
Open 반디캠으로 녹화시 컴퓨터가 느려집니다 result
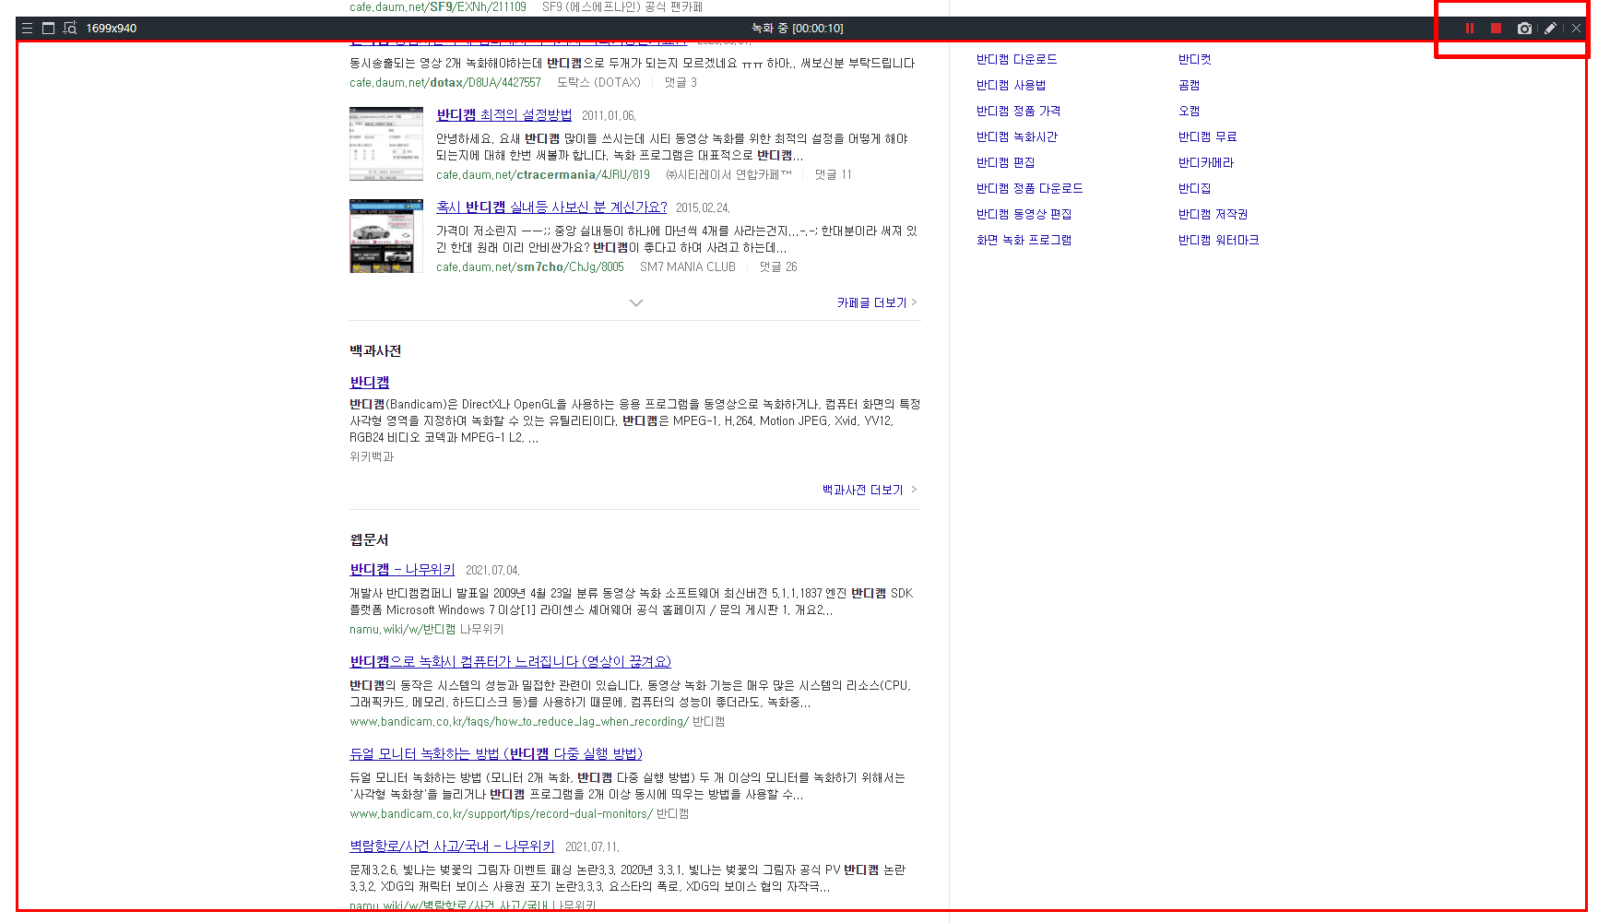(x=510, y=662)
